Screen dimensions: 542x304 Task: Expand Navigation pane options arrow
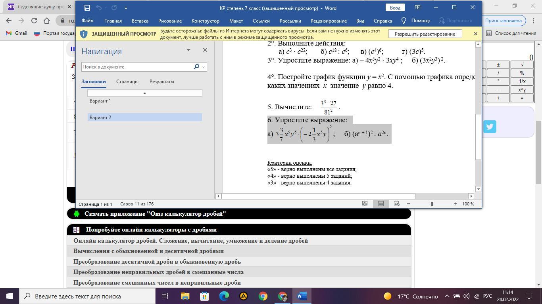click(x=188, y=50)
